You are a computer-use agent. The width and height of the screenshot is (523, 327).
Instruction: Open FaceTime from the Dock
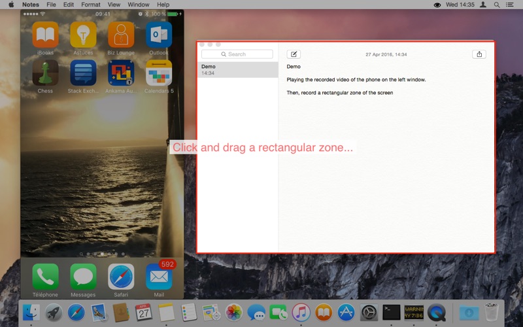tap(278, 313)
